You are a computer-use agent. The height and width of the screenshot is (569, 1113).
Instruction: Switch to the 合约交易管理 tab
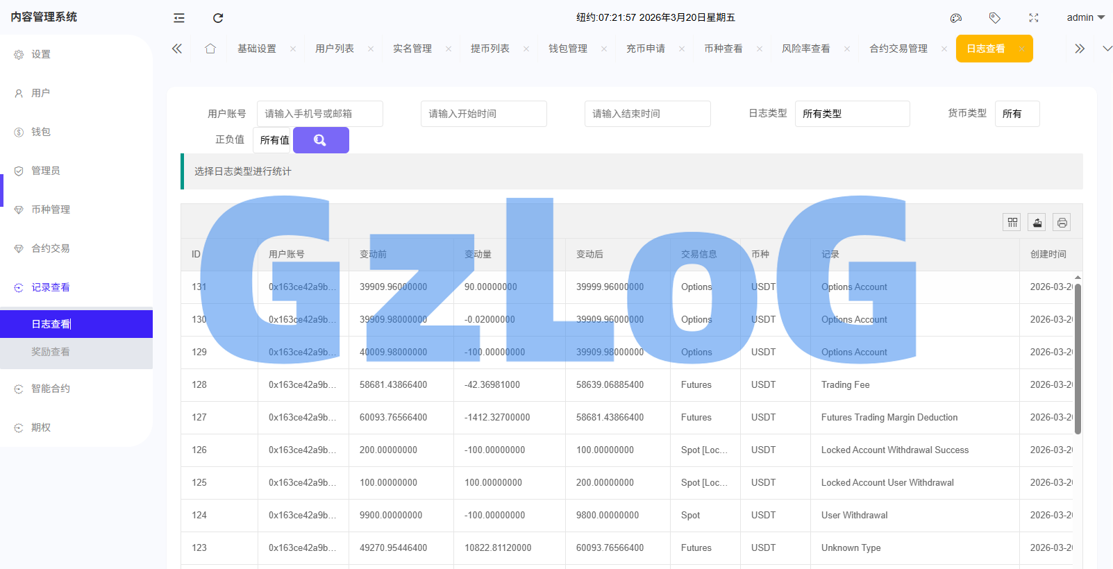[898, 49]
